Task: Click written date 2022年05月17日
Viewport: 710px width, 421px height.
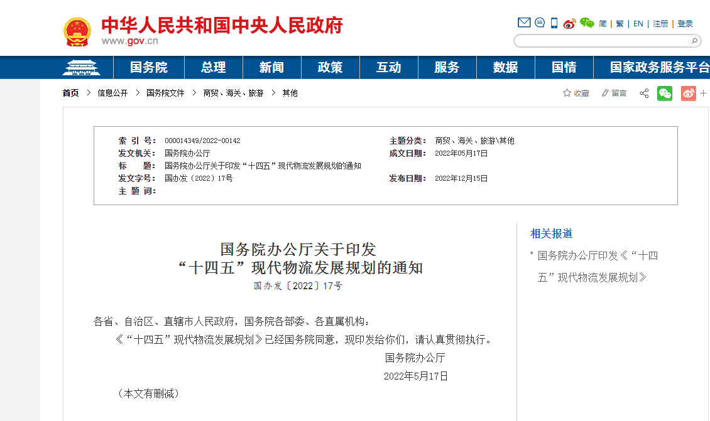Action: (461, 153)
